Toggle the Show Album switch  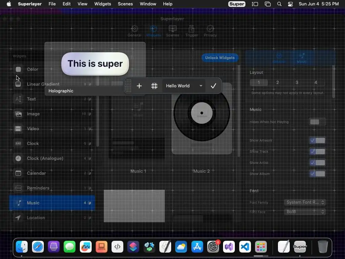click(x=317, y=174)
